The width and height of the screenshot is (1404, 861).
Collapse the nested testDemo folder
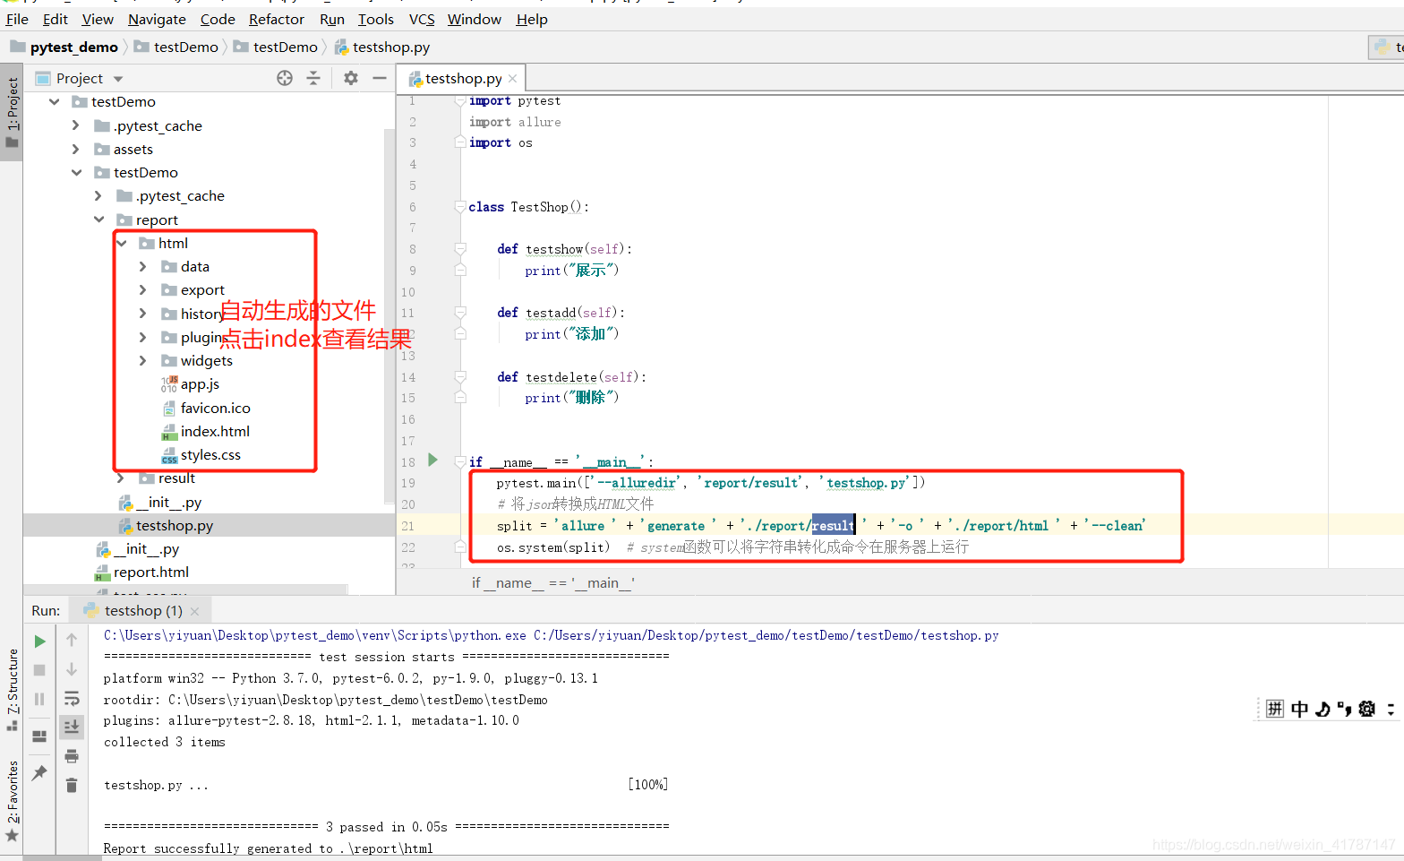pyautogui.click(x=76, y=173)
